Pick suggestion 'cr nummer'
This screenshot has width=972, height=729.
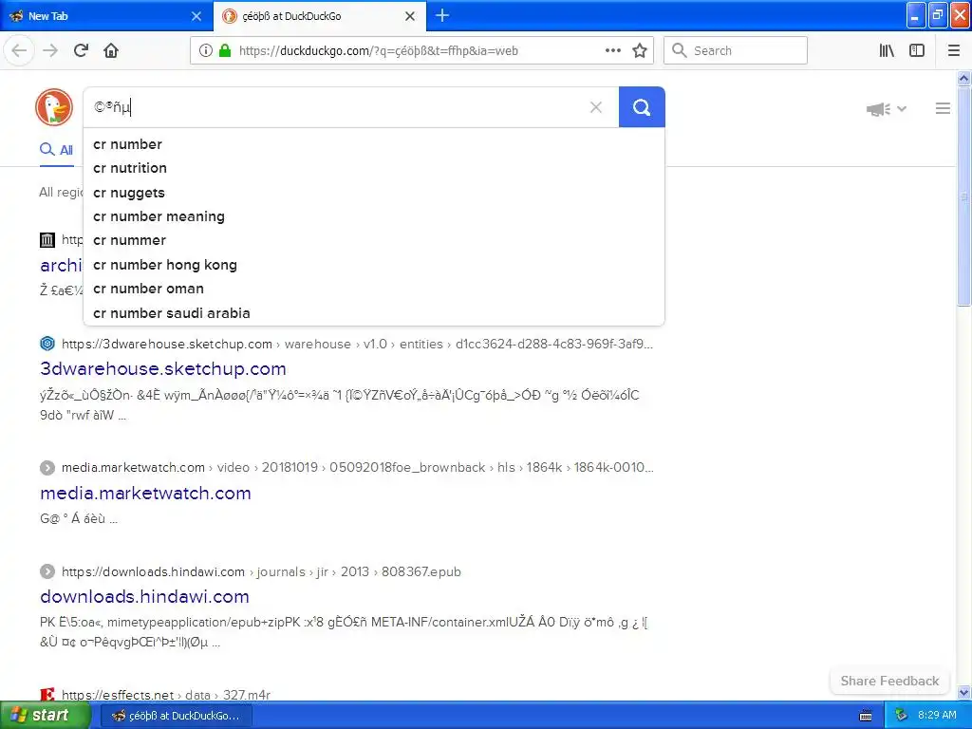(x=374, y=240)
